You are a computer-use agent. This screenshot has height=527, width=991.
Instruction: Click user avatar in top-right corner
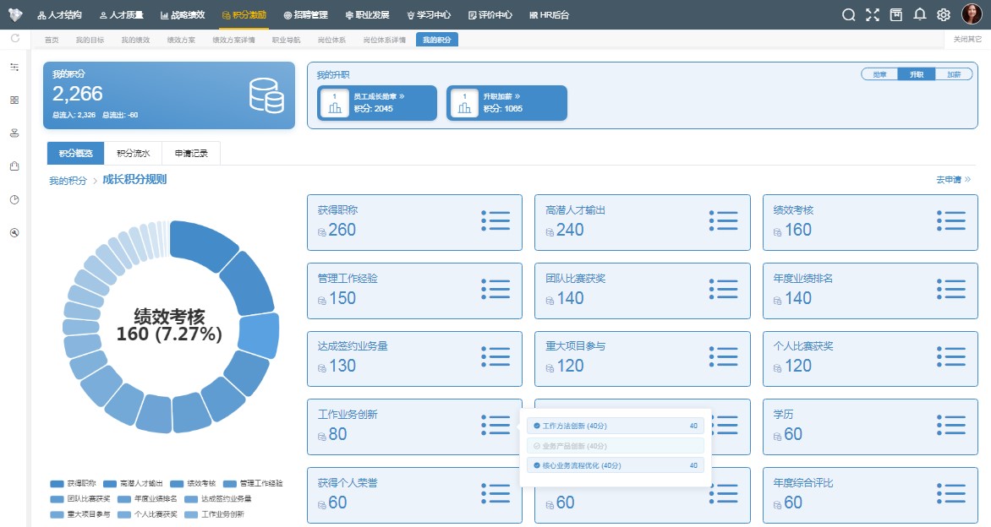coord(972,14)
